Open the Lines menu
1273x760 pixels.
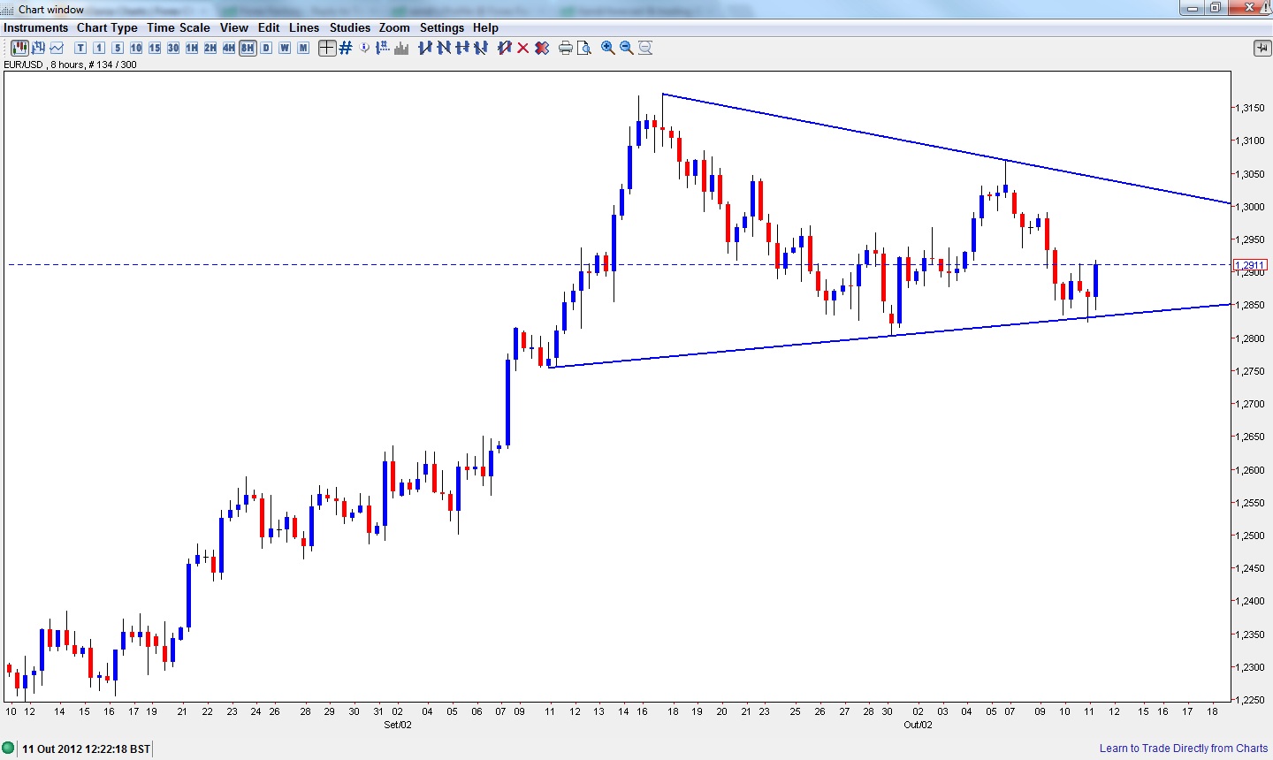[x=304, y=27]
